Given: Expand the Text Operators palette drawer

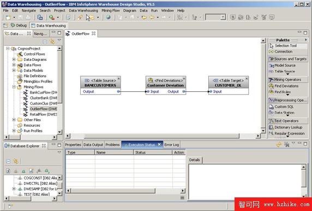Looking at the screenshot, I should [287, 121].
